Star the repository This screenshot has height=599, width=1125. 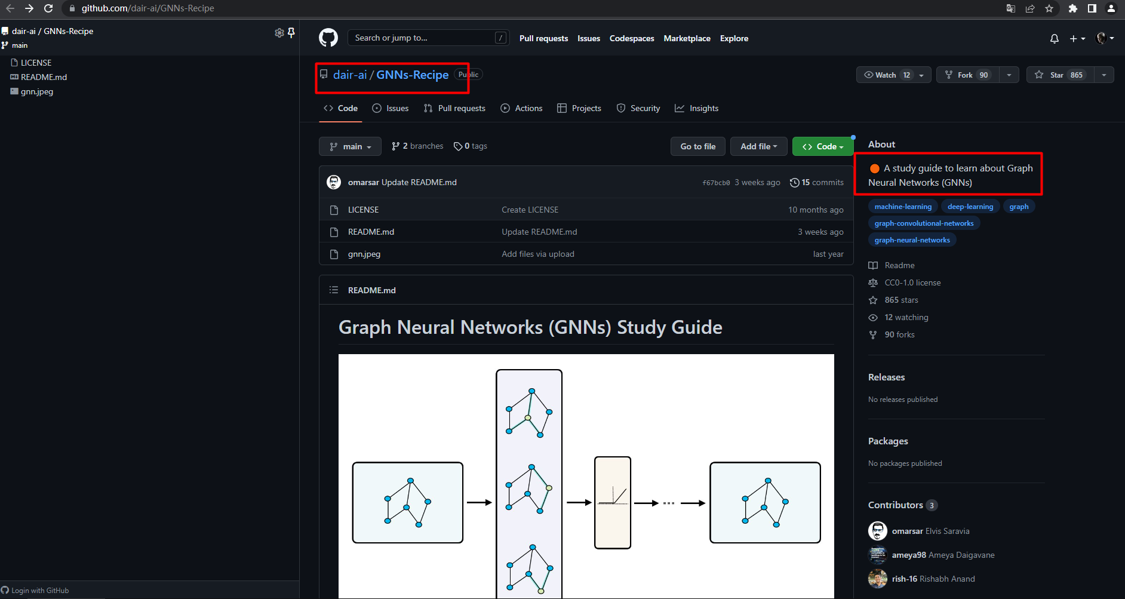click(x=1060, y=75)
